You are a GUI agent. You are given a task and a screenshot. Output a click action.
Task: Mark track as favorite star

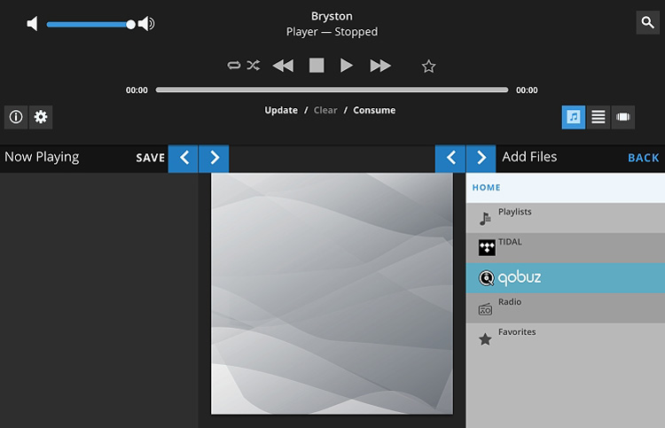(x=429, y=66)
